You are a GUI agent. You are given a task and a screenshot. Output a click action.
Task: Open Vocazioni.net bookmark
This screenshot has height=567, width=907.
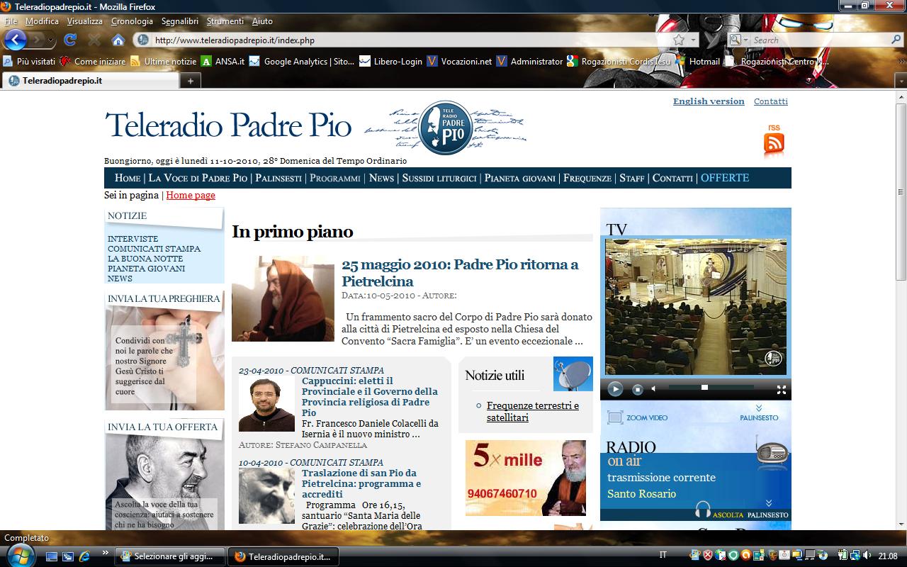click(459, 62)
